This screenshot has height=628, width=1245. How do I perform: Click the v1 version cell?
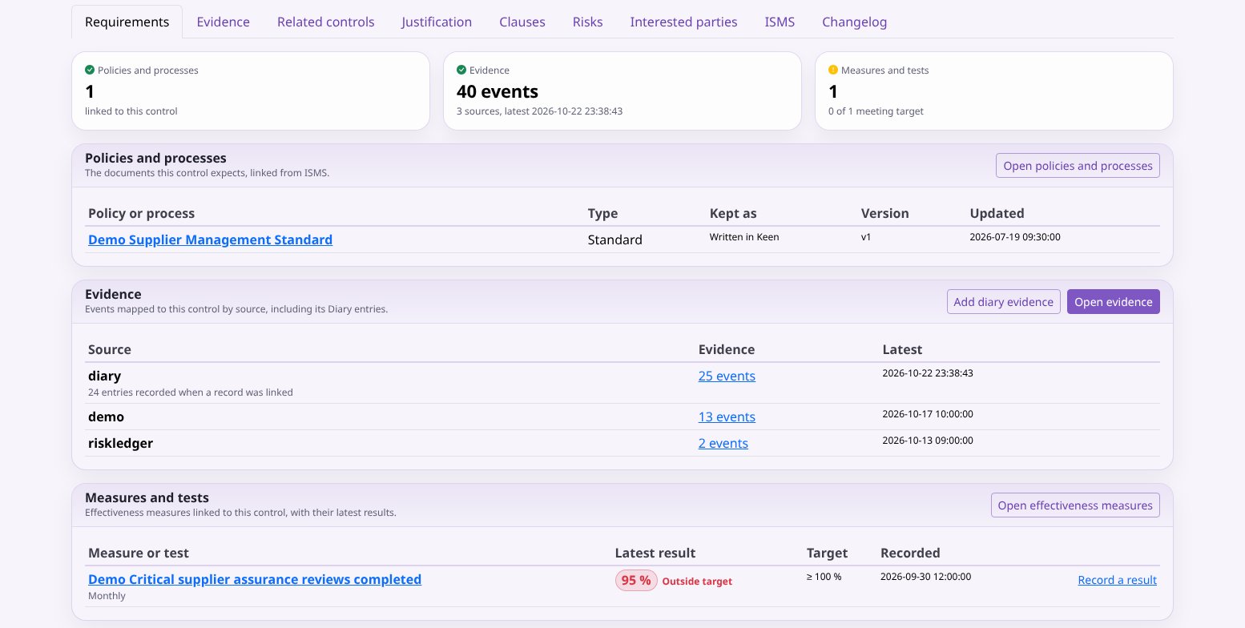click(867, 237)
